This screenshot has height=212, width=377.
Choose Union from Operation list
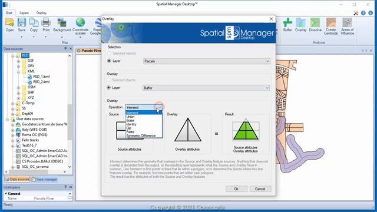pos(144,117)
